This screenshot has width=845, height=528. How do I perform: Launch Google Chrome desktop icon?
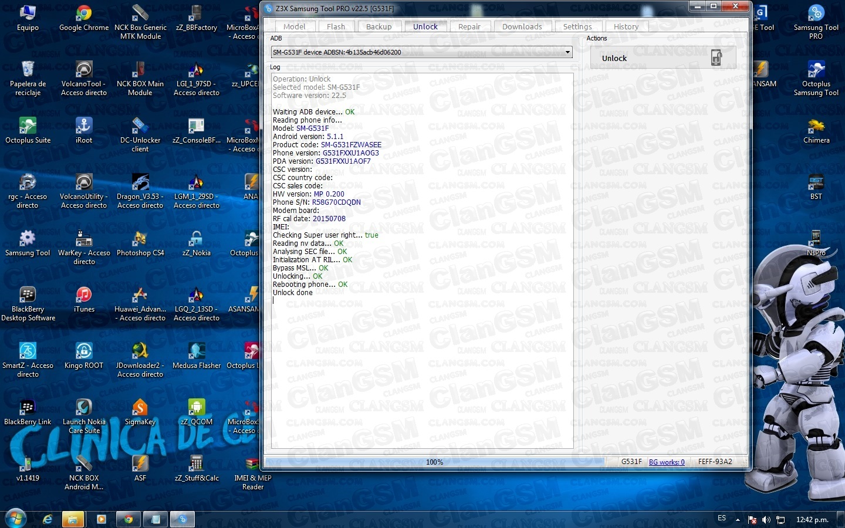(84, 18)
